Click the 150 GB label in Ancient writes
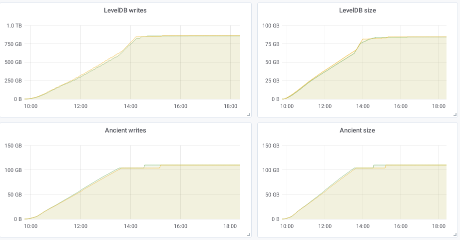This screenshot has height=240, width=460. pos(13,145)
